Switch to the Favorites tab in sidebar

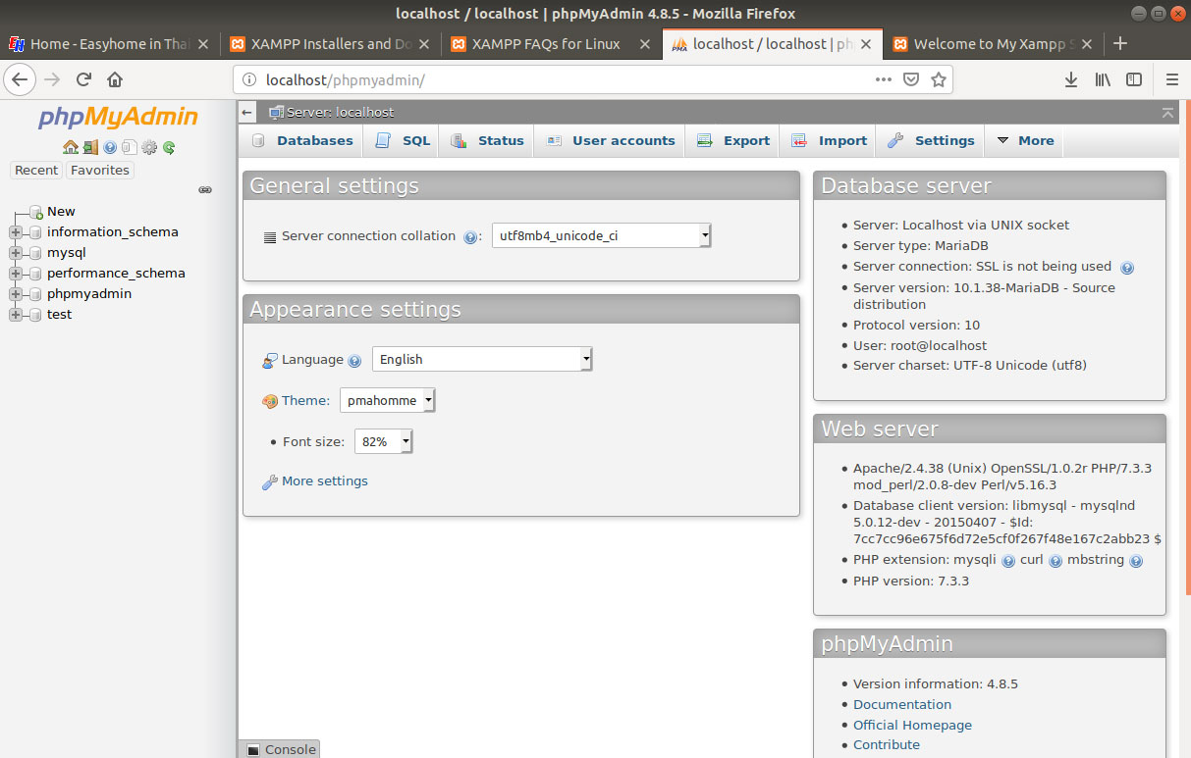tap(99, 170)
